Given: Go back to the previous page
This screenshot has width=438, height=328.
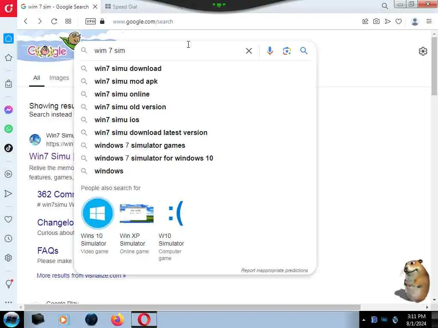Looking at the screenshot, I should (26, 21).
